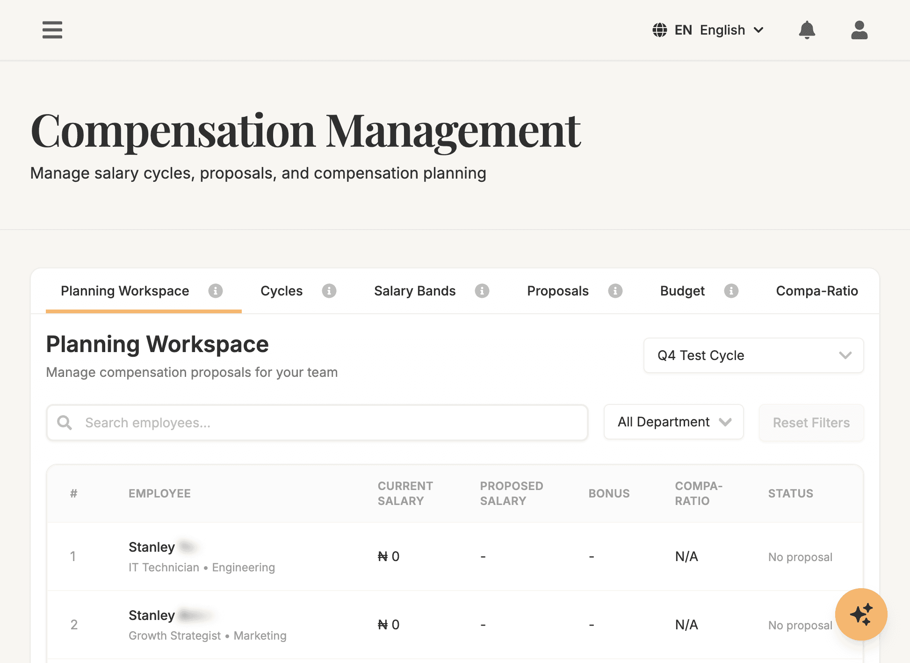Open the Q4 Test Cycle selector
The width and height of the screenshot is (910, 663).
point(753,355)
